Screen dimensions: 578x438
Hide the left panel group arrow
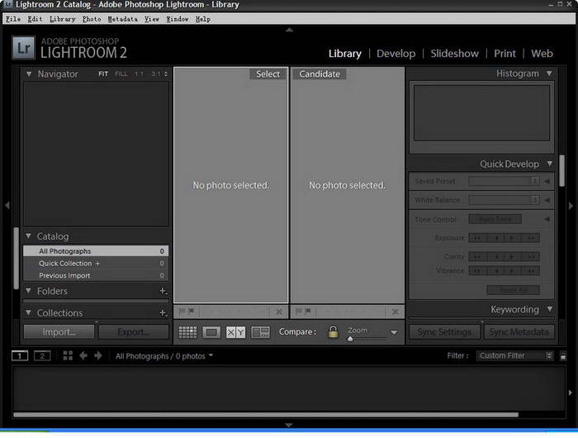click(7, 205)
